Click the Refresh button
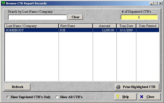The width and height of the screenshot is (164, 103). pos(18,87)
